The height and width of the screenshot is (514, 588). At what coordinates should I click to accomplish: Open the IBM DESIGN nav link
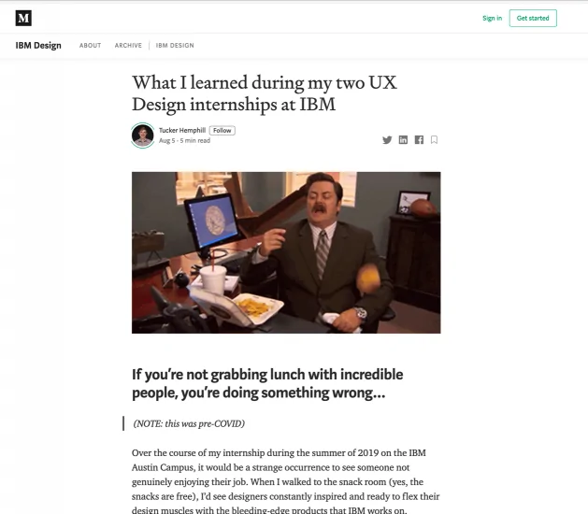click(x=175, y=46)
